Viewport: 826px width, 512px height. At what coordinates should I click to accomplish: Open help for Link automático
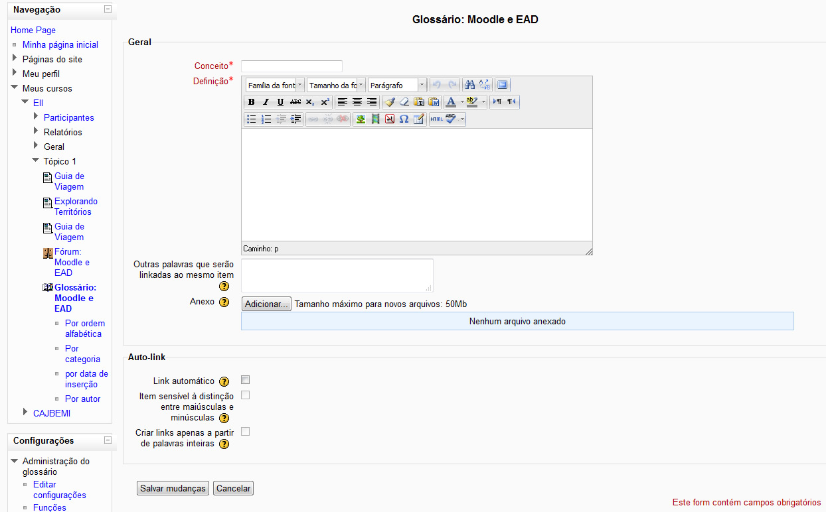click(x=224, y=381)
